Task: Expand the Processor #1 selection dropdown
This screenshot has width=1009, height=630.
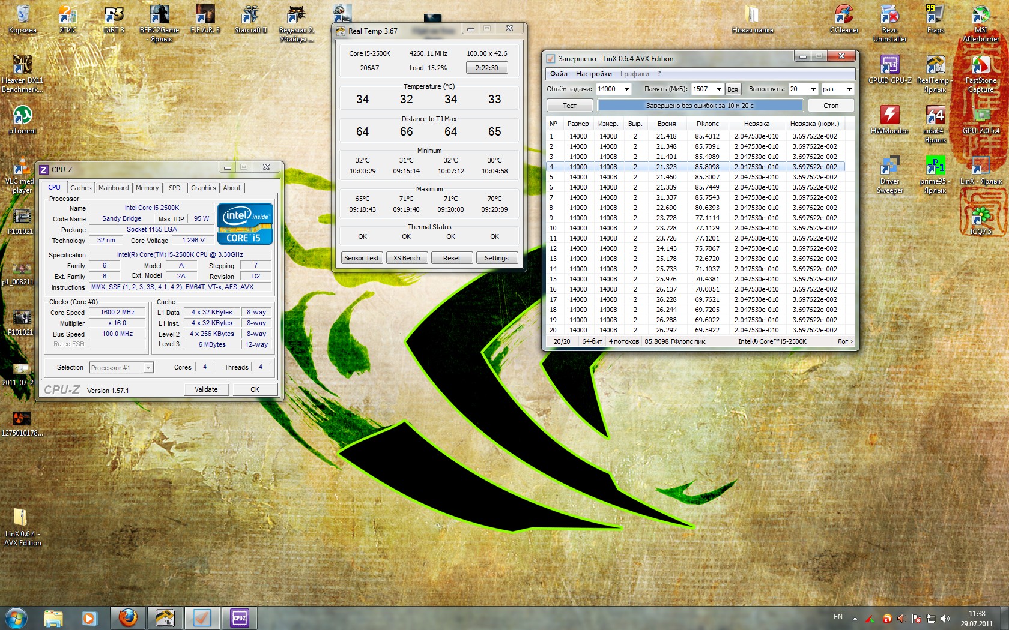Action: 148,368
